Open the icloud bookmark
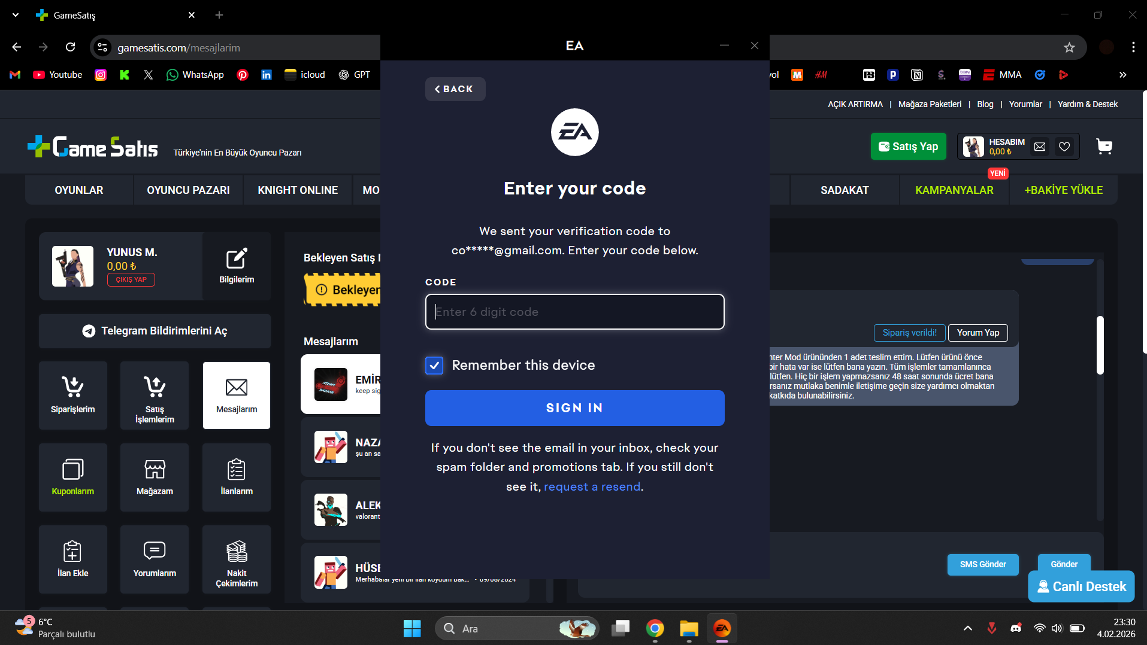Image resolution: width=1147 pixels, height=645 pixels. [x=305, y=75]
